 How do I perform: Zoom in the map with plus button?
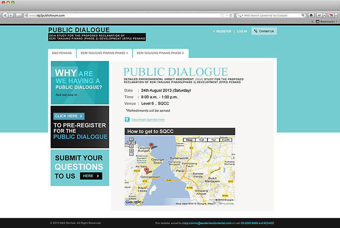point(131,150)
